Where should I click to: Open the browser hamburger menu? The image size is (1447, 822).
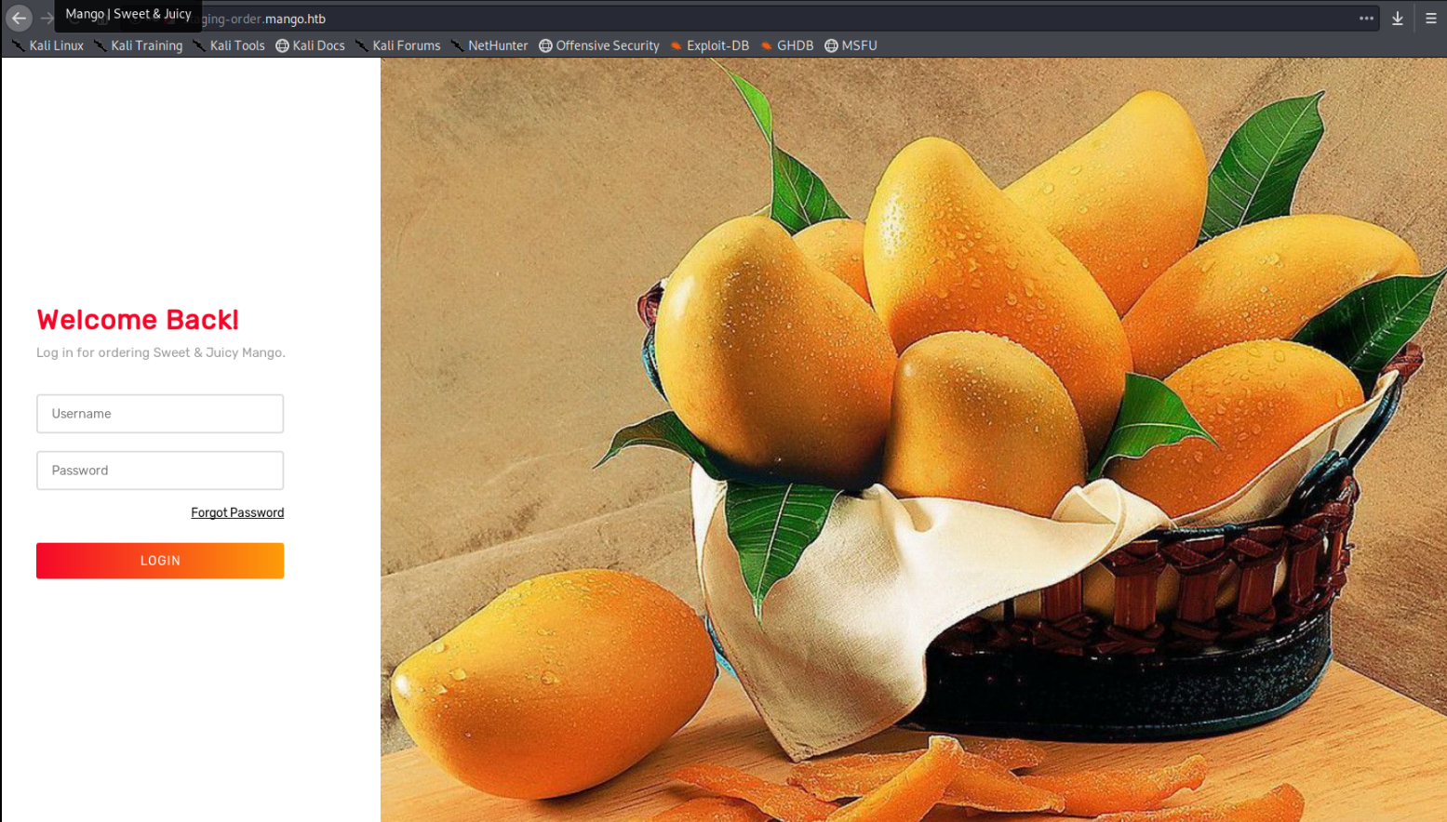coord(1431,18)
